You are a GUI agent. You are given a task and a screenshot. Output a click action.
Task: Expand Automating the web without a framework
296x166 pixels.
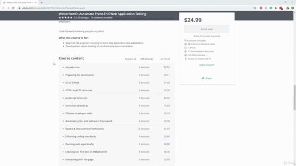tap(117, 121)
